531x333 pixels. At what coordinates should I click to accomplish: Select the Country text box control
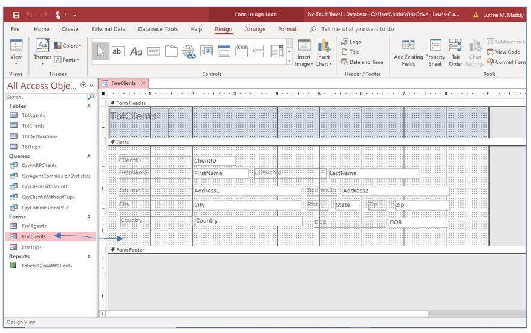[249, 221]
